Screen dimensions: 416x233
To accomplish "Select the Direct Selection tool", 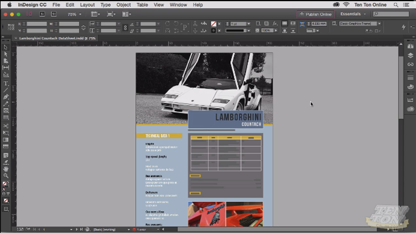I will [6, 54].
